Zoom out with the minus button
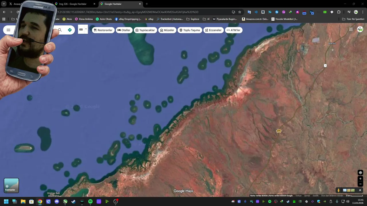367x206 pixels. pos(360,184)
